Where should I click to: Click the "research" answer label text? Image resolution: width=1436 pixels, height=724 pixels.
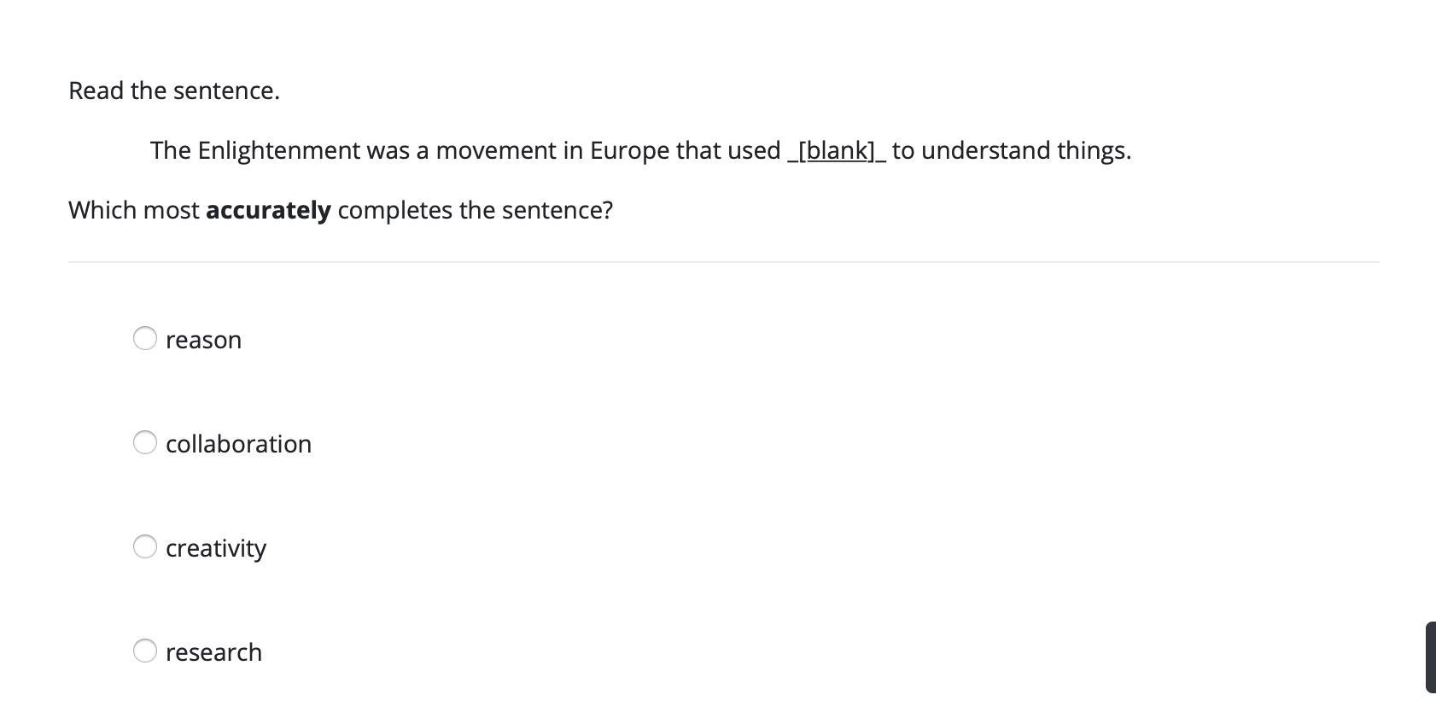(213, 652)
